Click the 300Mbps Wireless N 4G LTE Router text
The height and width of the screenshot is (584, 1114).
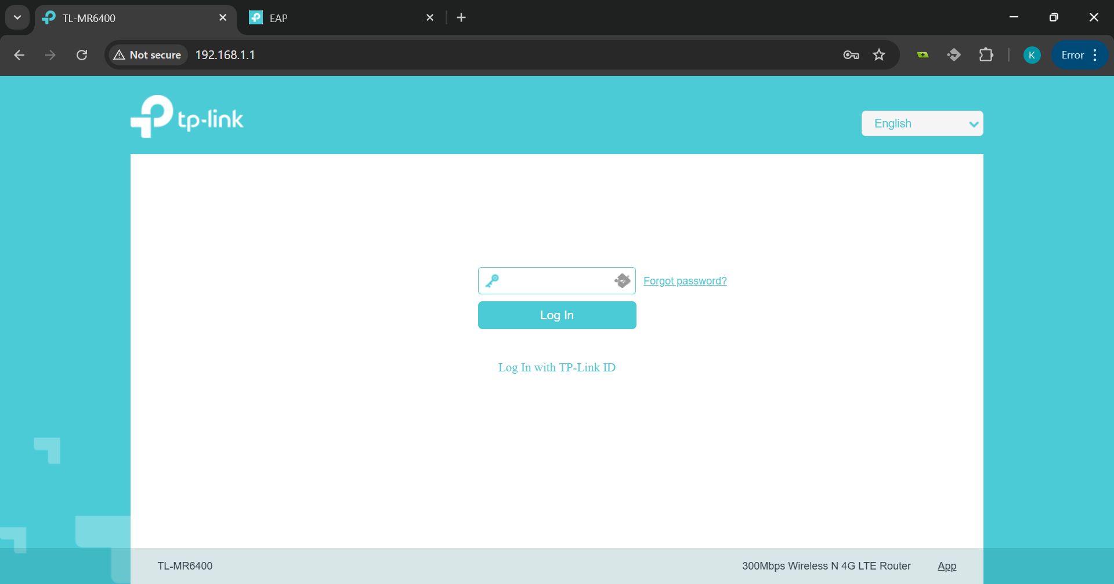tap(826, 566)
